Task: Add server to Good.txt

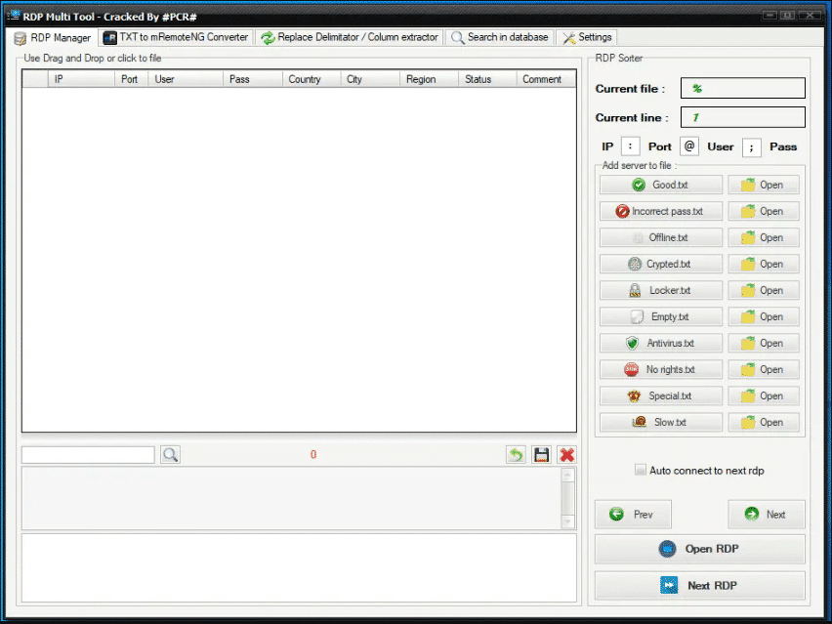Action: coord(660,185)
